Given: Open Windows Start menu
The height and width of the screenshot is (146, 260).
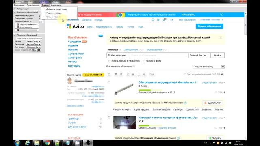Looking at the screenshot, I should coord(17,143).
